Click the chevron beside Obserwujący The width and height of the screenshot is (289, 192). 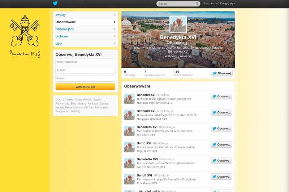[x=115, y=29]
